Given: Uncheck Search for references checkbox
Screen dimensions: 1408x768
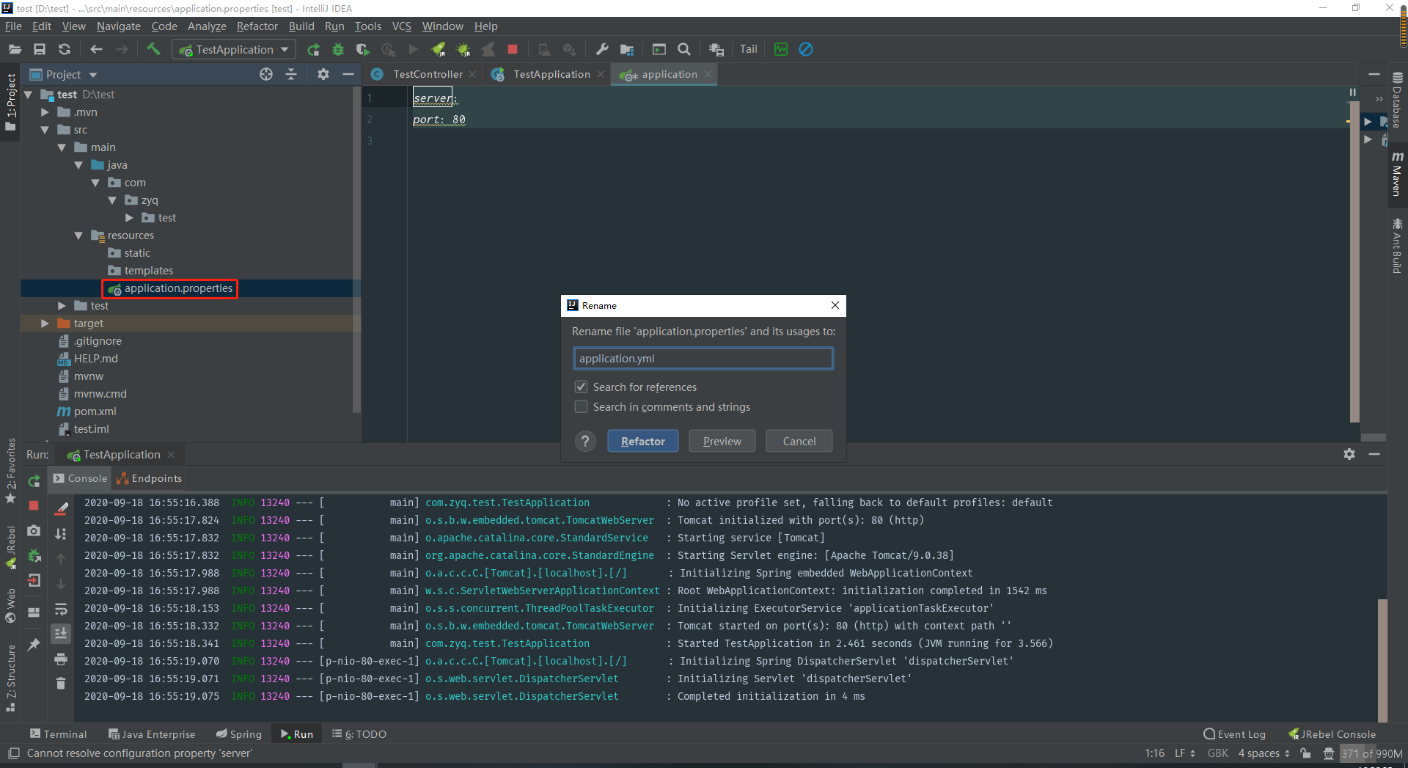Looking at the screenshot, I should point(581,387).
